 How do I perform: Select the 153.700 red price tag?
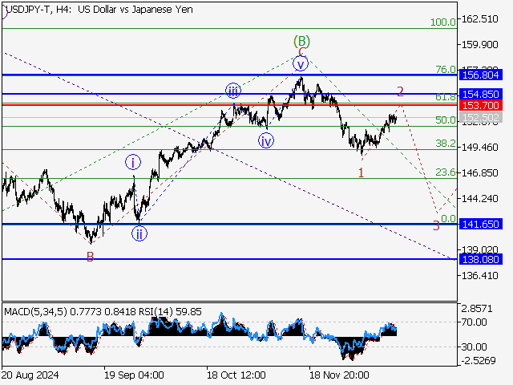coord(481,105)
